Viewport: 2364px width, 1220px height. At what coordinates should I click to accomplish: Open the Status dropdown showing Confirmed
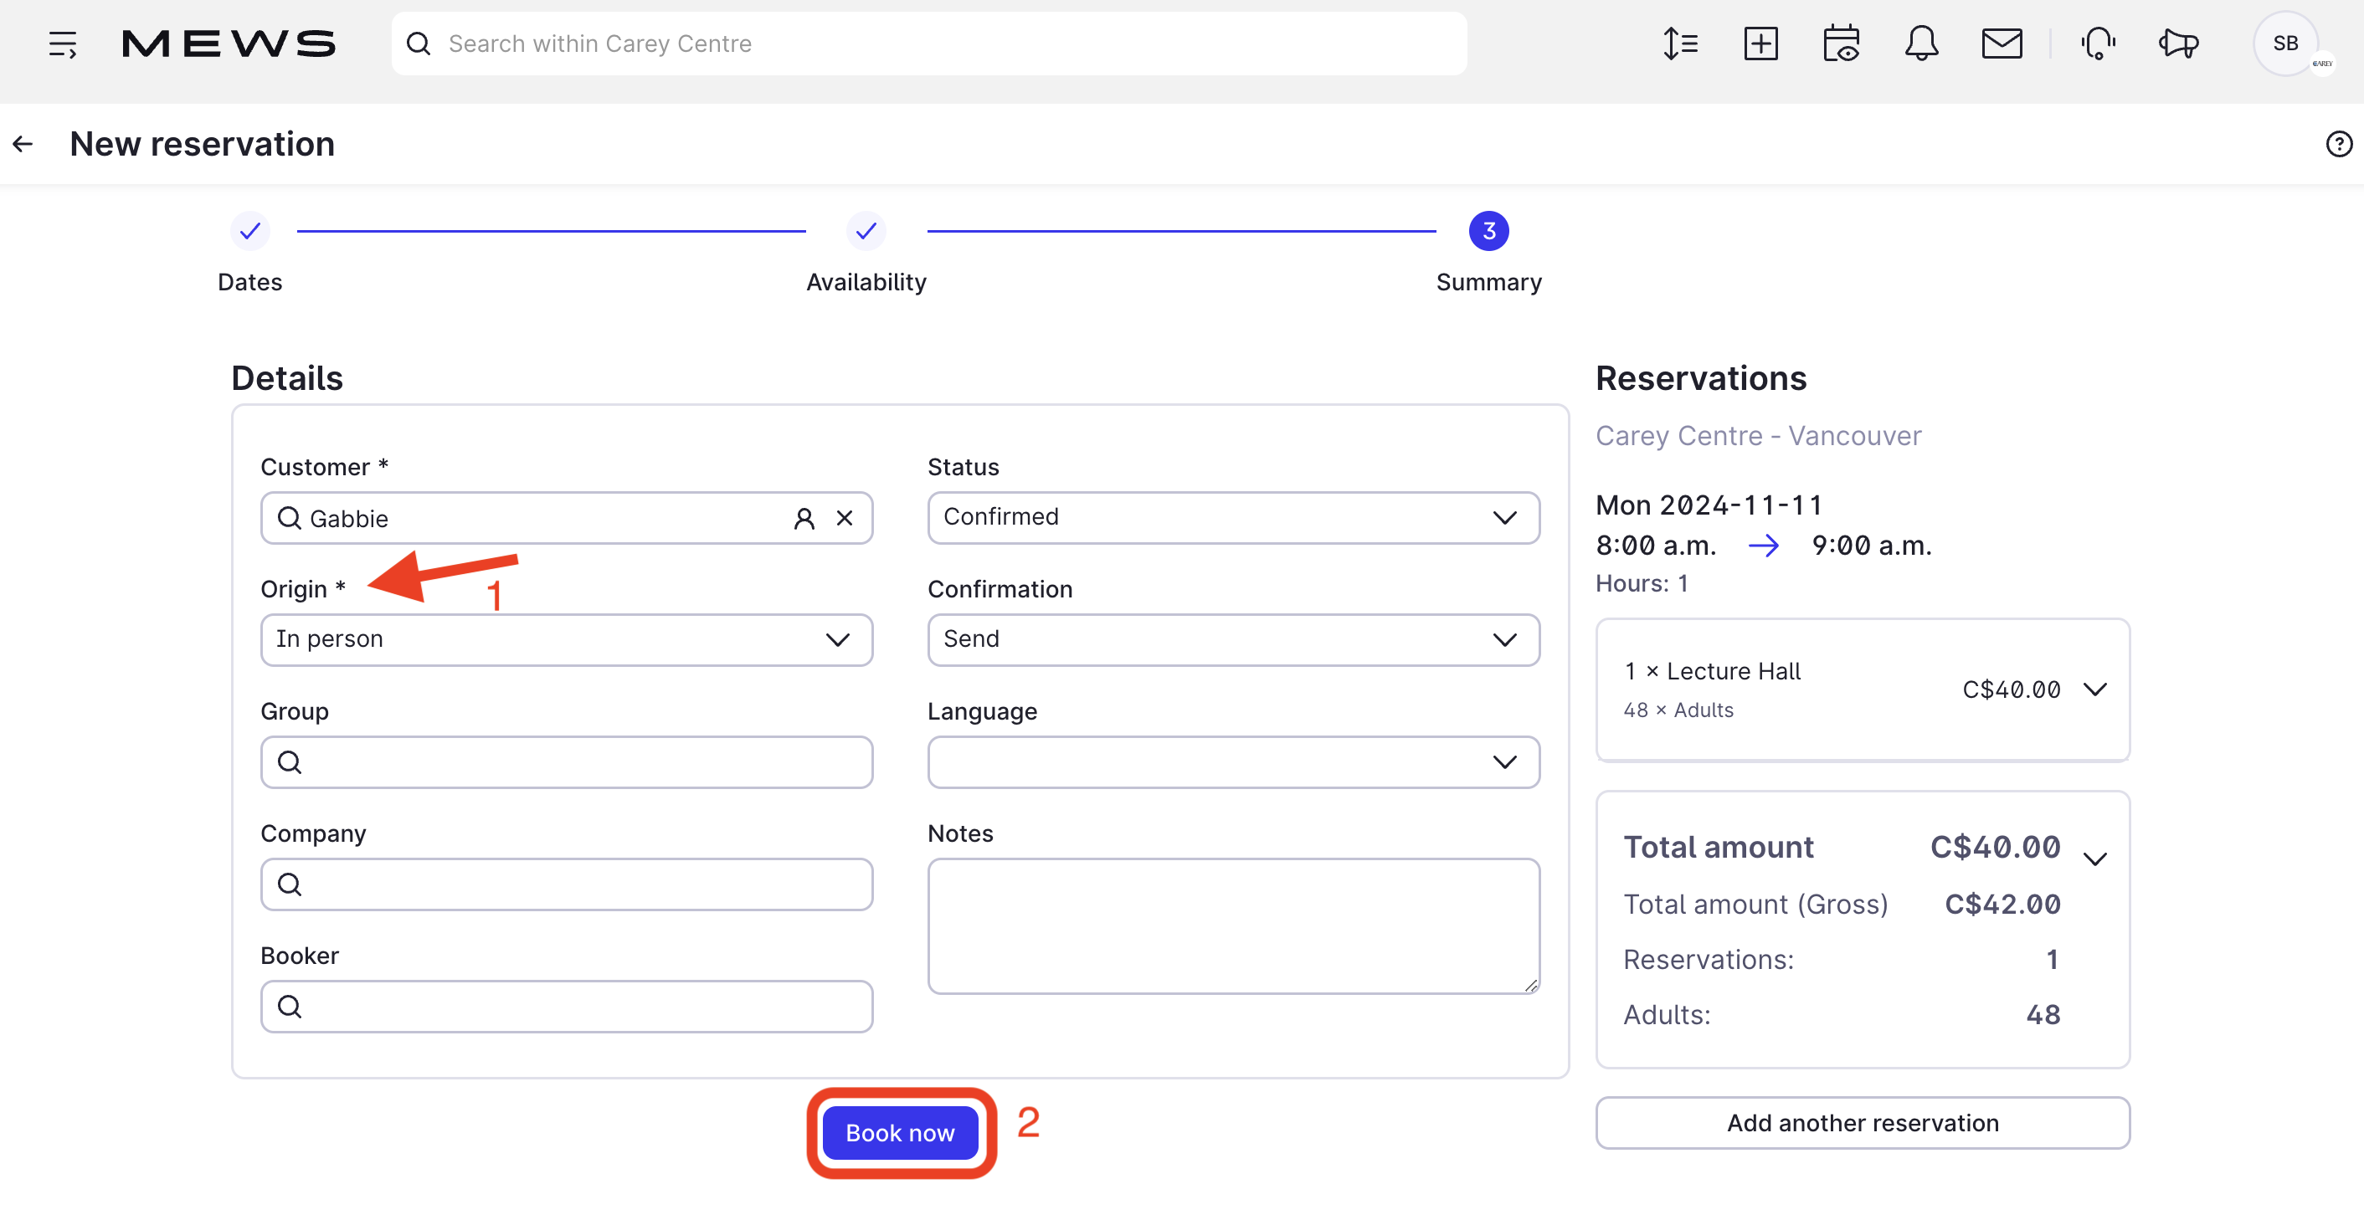pos(1232,517)
